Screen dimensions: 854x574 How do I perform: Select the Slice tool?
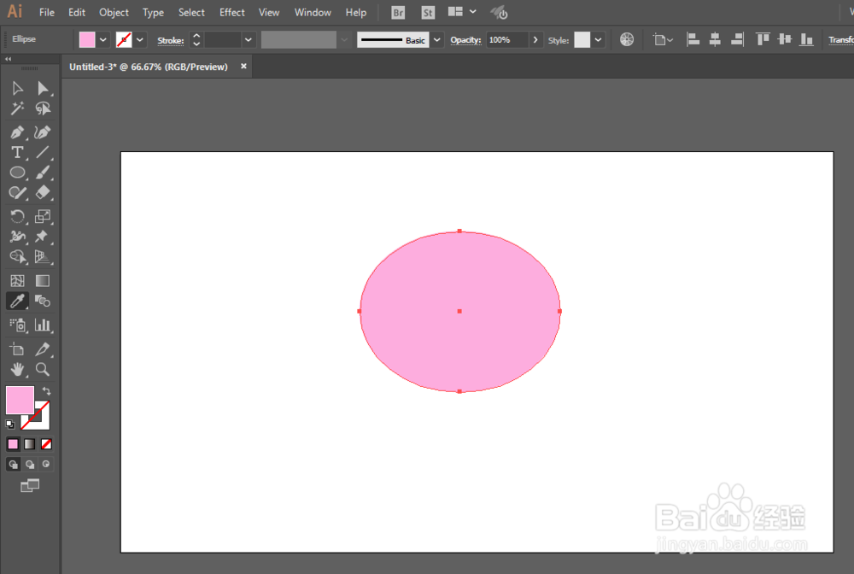(x=43, y=349)
